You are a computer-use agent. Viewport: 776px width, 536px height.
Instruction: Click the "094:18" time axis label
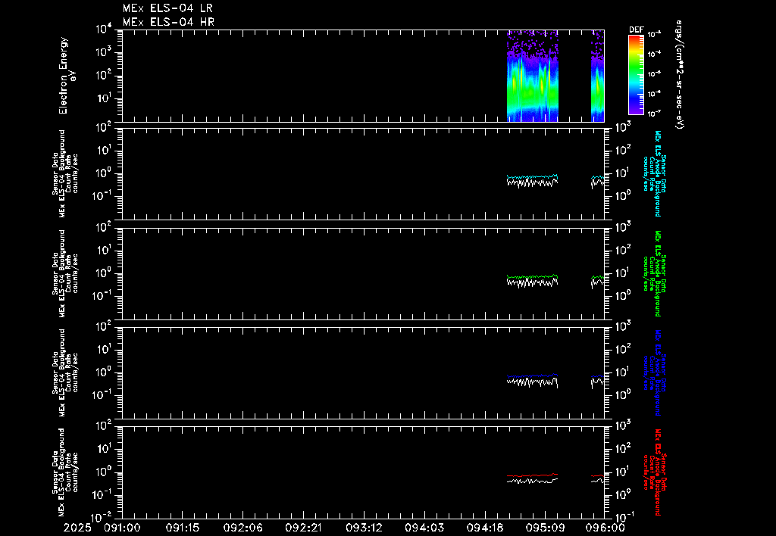(x=484, y=528)
